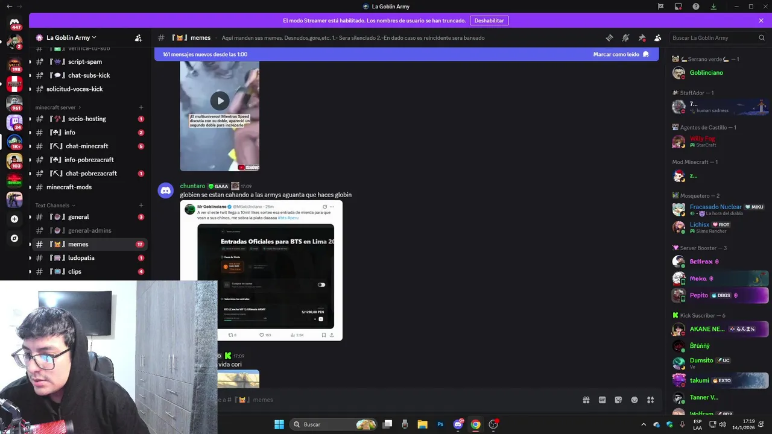Image resolution: width=772 pixels, height=434 pixels.
Task: Open sticker picker in message bar
Action: point(618,400)
